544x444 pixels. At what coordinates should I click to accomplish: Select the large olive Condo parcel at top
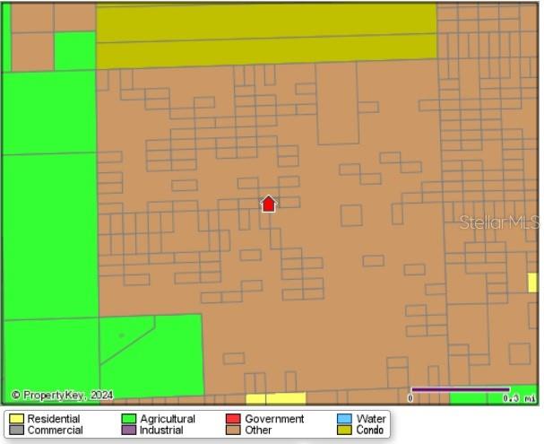(x=265, y=35)
